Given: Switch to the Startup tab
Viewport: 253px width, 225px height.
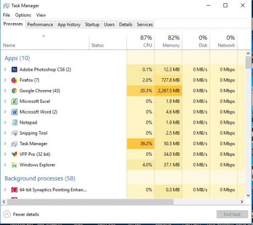Looking at the screenshot, I should click(92, 25).
